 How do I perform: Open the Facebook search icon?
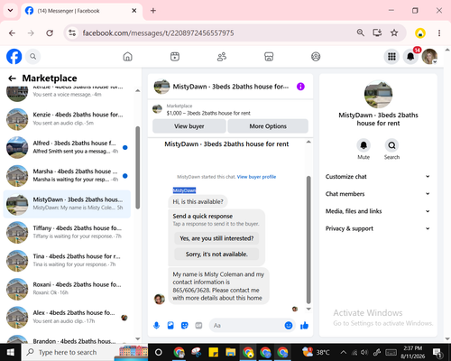tap(32, 56)
